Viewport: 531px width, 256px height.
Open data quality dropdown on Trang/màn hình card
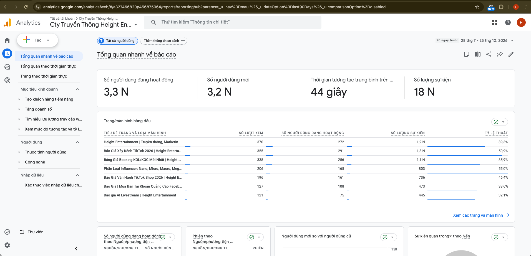click(500, 122)
